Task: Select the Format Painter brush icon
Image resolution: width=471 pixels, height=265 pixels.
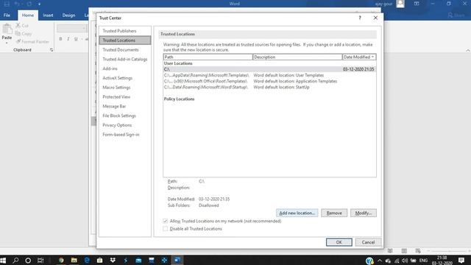Action: point(18,41)
